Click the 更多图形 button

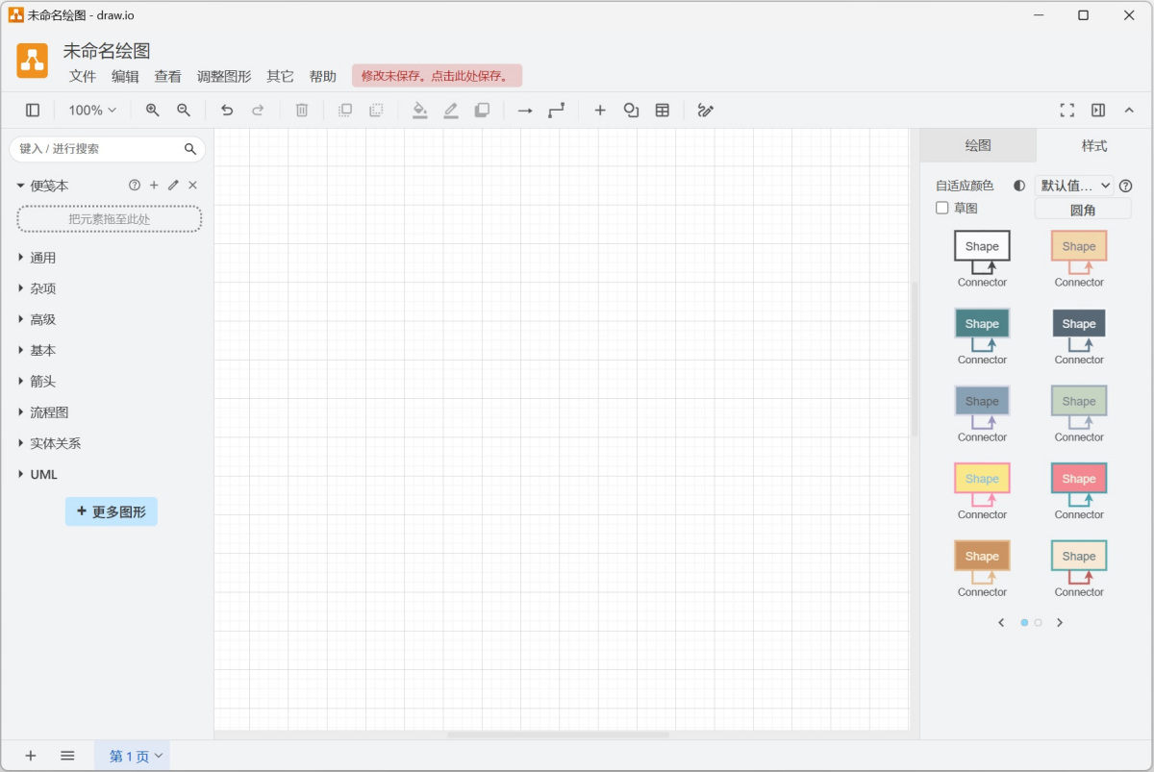[111, 511]
